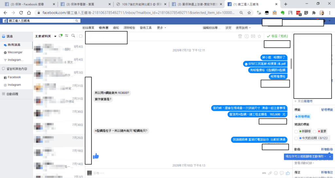This screenshot has height=178, width=335.
Task: Expand the 使用說明 help dropdown
Action: pyautogui.click(x=243, y=28)
